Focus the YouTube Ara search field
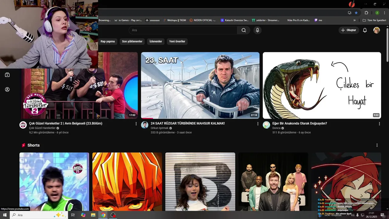Viewport: 389px width, 219px height. 183,30
